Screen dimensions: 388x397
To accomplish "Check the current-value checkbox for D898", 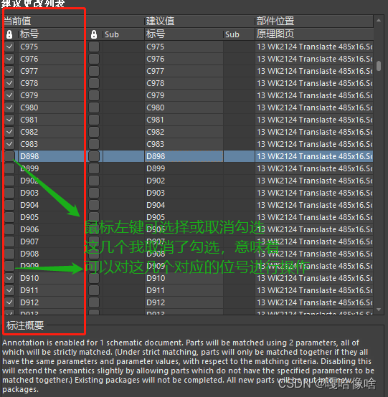I will (x=9, y=156).
